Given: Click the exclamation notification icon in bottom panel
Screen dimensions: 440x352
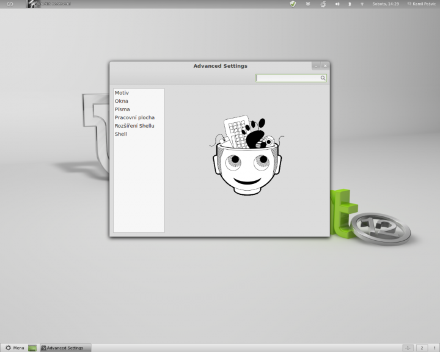Looking at the screenshot, I should [435, 348].
